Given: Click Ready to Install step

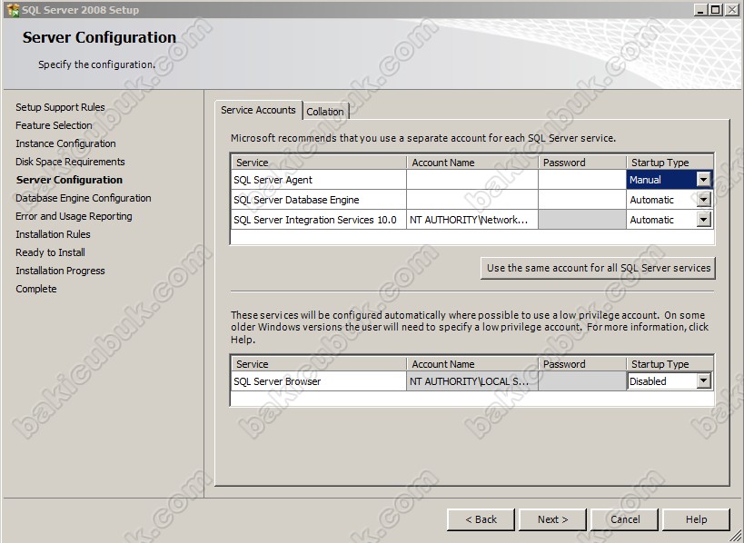Looking at the screenshot, I should click(50, 252).
